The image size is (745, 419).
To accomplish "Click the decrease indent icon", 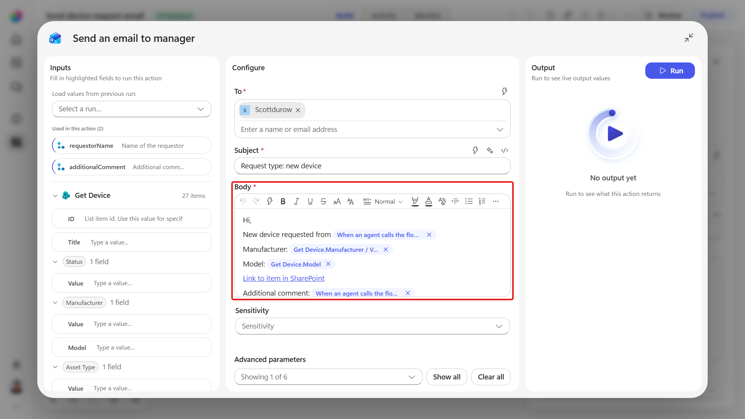I will 456,201.
